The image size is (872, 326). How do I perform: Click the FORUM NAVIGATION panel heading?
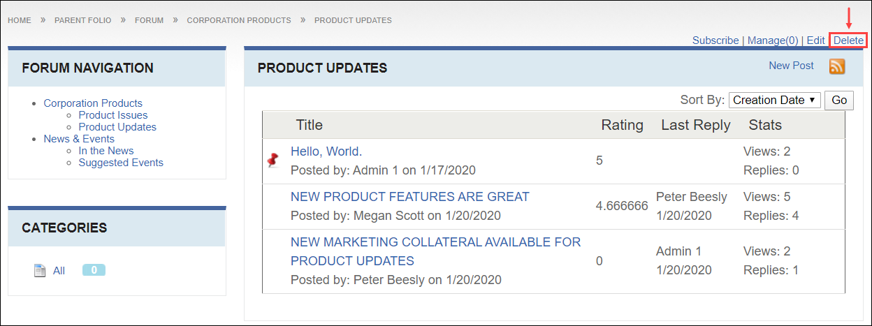[88, 68]
